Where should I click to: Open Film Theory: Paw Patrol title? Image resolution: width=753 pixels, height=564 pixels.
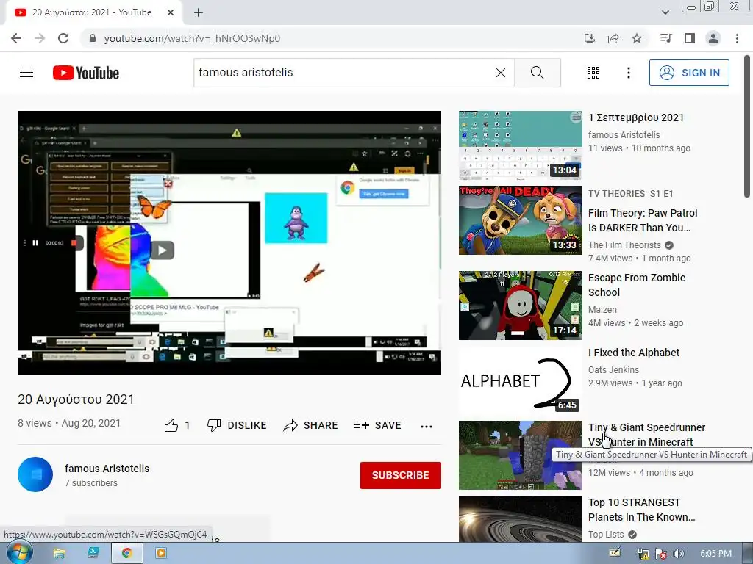pyautogui.click(x=643, y=220)
